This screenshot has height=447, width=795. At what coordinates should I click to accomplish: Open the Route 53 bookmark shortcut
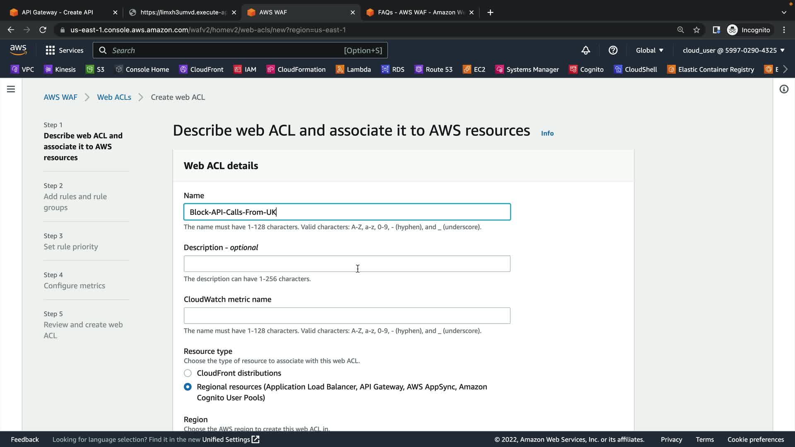tap(434, 70)
